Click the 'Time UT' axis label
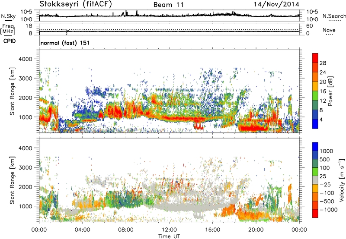This screenshot has width=346, height=239. coord(169,236)
